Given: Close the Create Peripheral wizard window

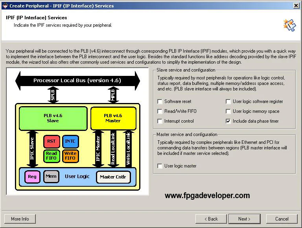Looking at the screenshot, I should pos(295,6).
